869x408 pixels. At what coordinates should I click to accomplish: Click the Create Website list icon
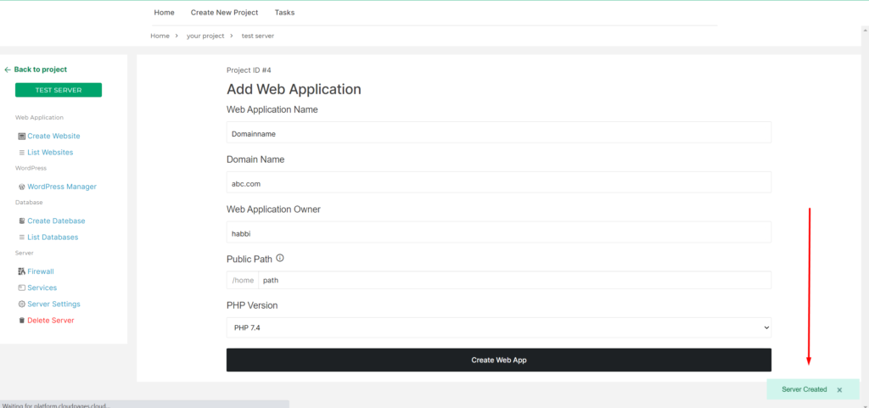pyautogui.click(x=21, y=137)
